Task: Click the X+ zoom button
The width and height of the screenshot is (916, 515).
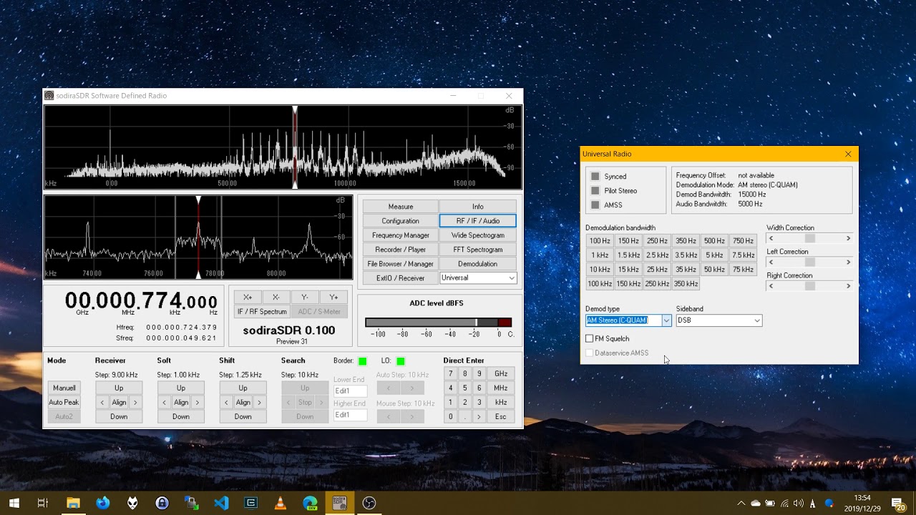Action: [x=248, y=297]
